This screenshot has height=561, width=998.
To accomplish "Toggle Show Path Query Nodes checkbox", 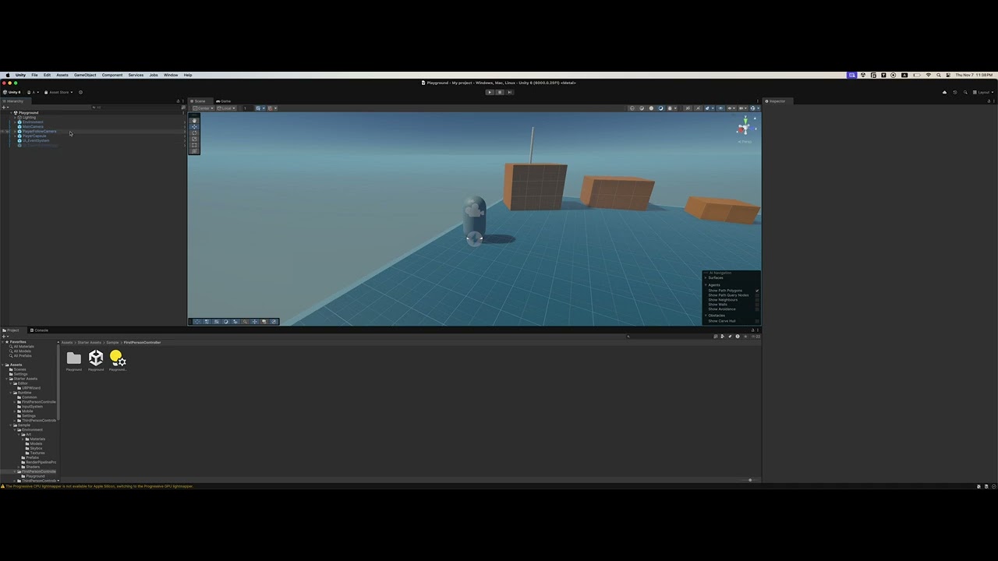I will 757,295.
